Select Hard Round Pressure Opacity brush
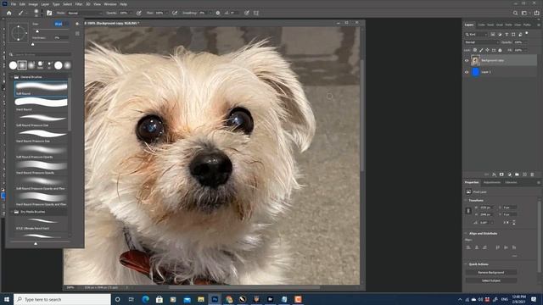Image resolution: width=543 pixels, height=305 pixels. 41,168
